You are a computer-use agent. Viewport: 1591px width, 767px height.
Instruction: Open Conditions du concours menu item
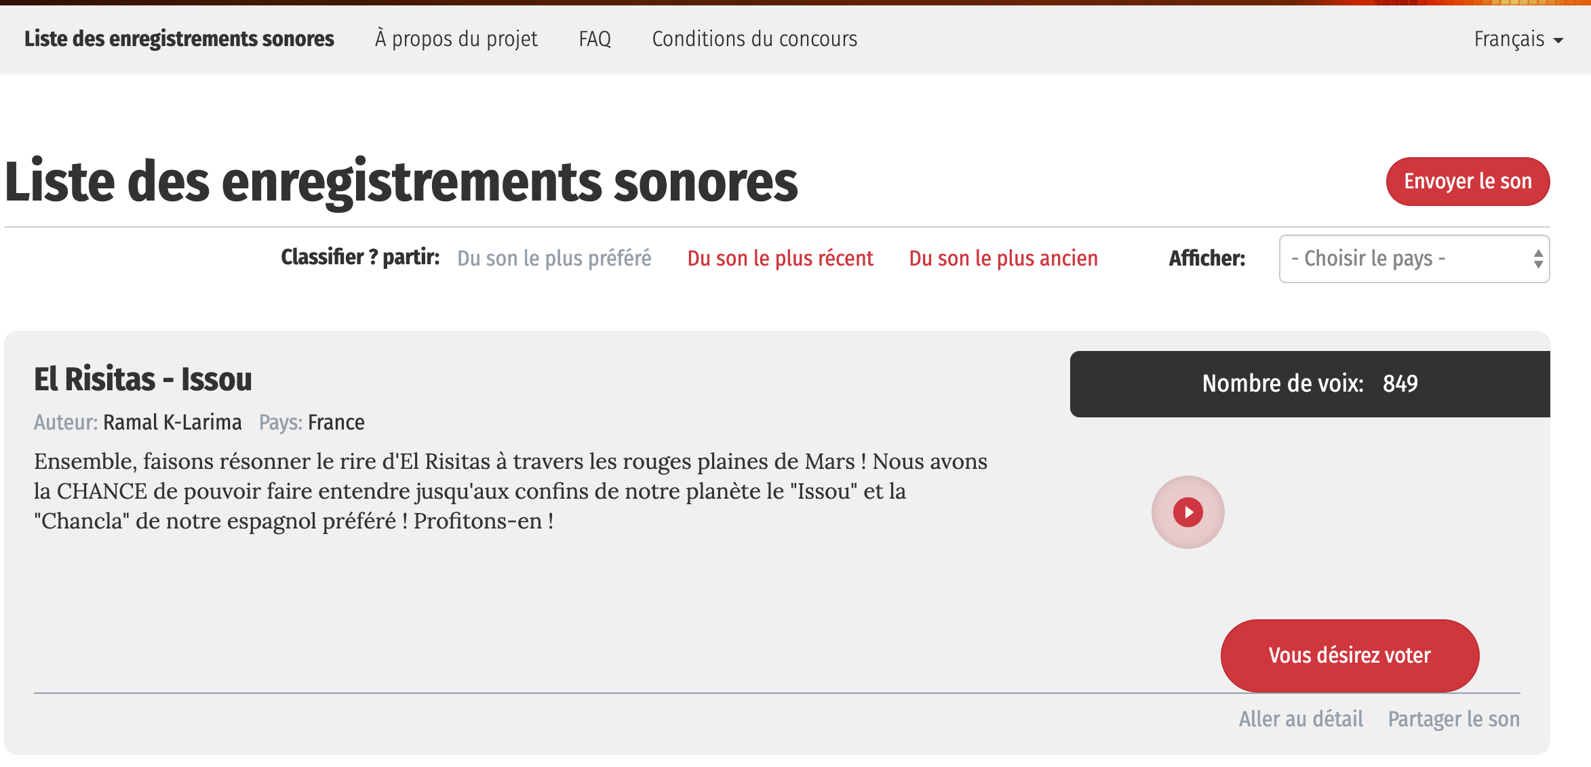point(755,39)
